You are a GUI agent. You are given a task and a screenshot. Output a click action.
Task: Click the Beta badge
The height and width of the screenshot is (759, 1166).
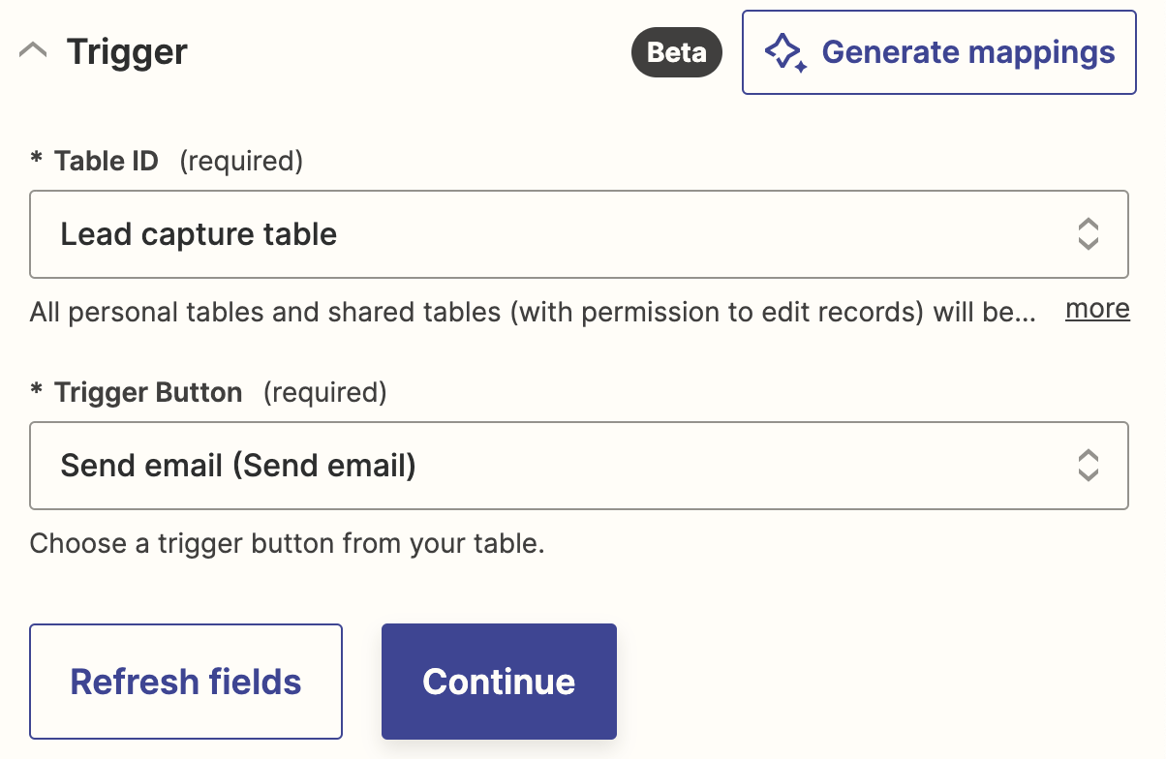point(677,52)
